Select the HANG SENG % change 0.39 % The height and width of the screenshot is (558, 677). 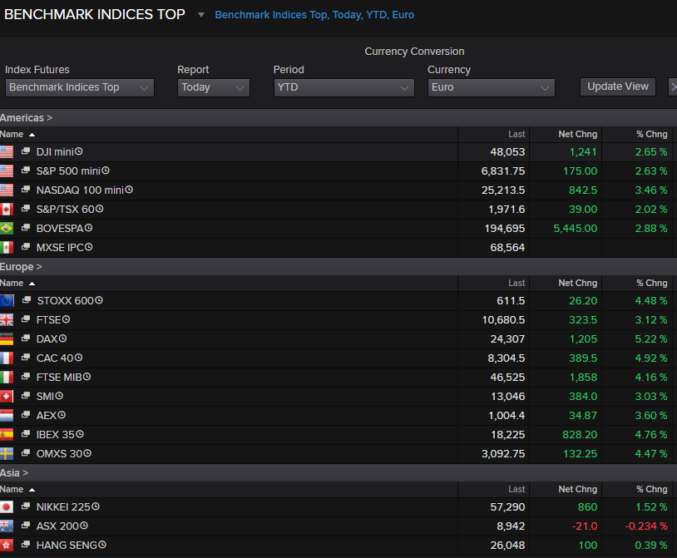651,546
